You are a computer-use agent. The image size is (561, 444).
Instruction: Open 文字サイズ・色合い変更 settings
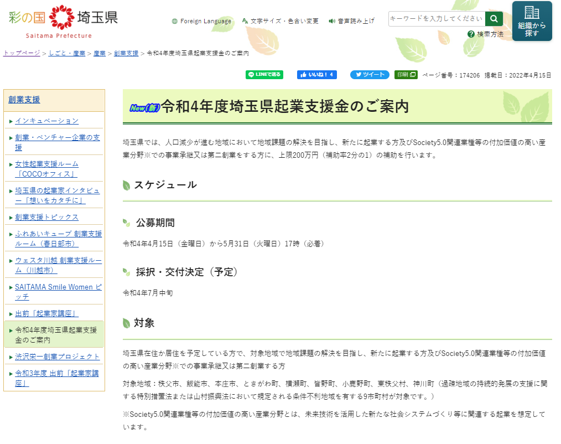click(x=280, y=21)
